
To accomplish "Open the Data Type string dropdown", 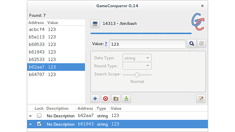I will [x=137, y=58].
